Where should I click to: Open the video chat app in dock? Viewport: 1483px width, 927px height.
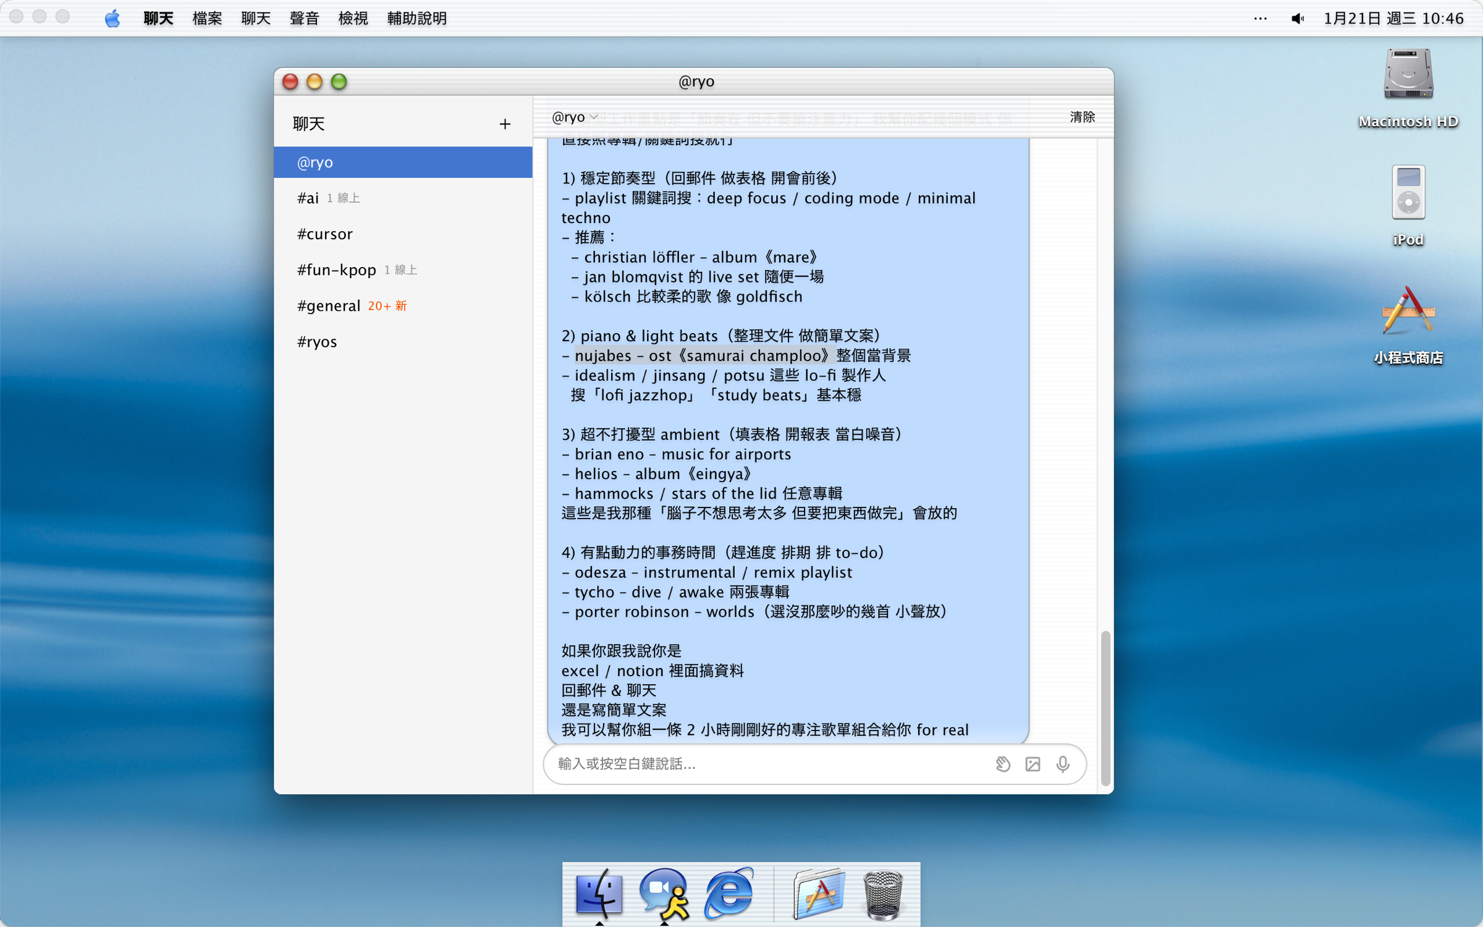point(664,894)
